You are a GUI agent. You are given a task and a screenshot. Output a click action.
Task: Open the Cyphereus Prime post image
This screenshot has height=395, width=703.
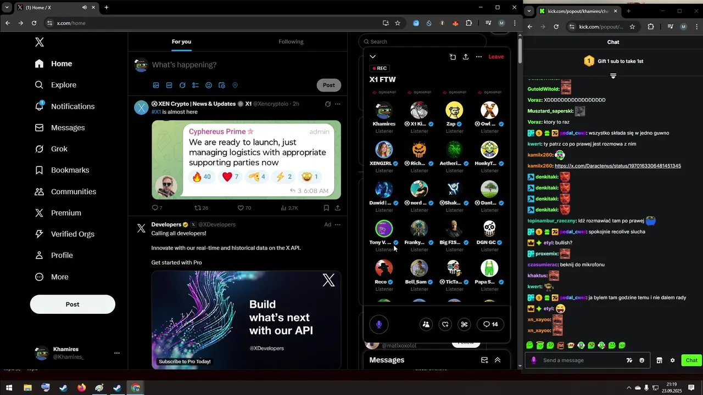pos(246,160)
